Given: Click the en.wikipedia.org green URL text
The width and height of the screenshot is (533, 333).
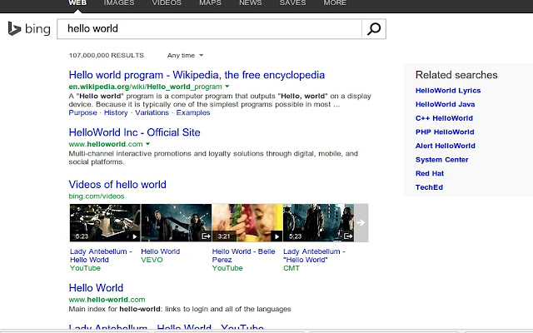Looking at the screenshot, I should tap(145, 87).
